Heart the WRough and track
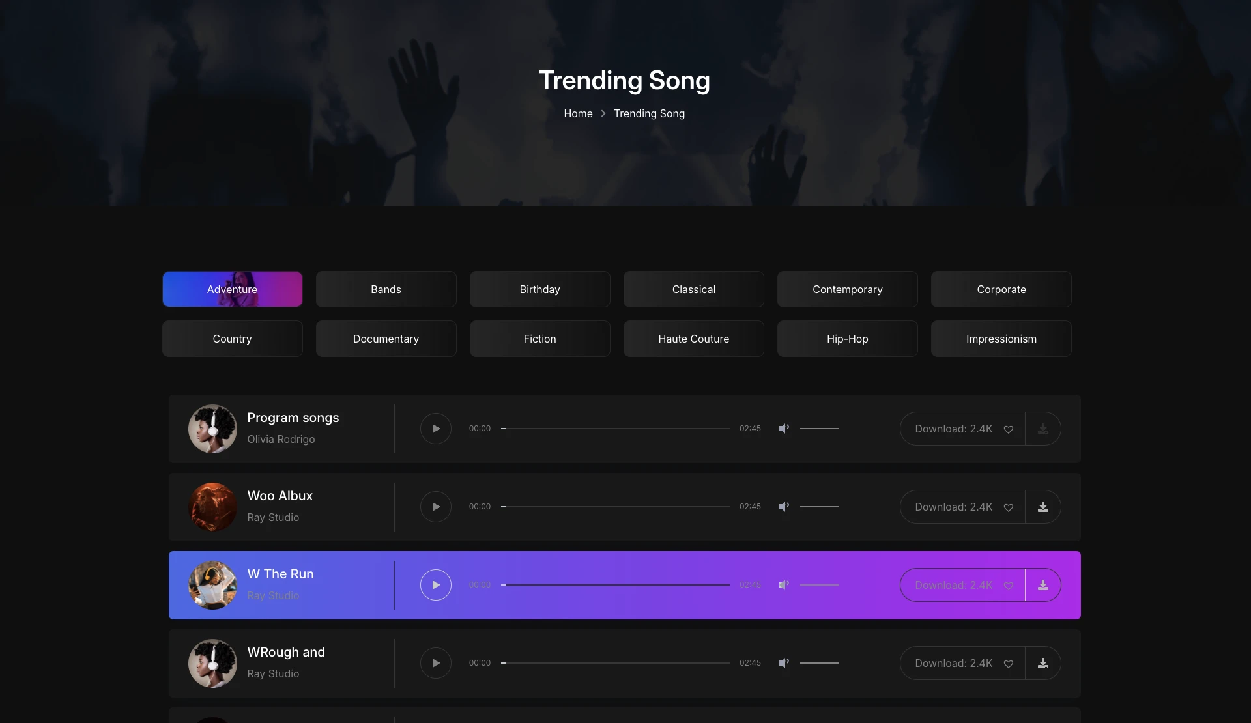 point(1009,664)
